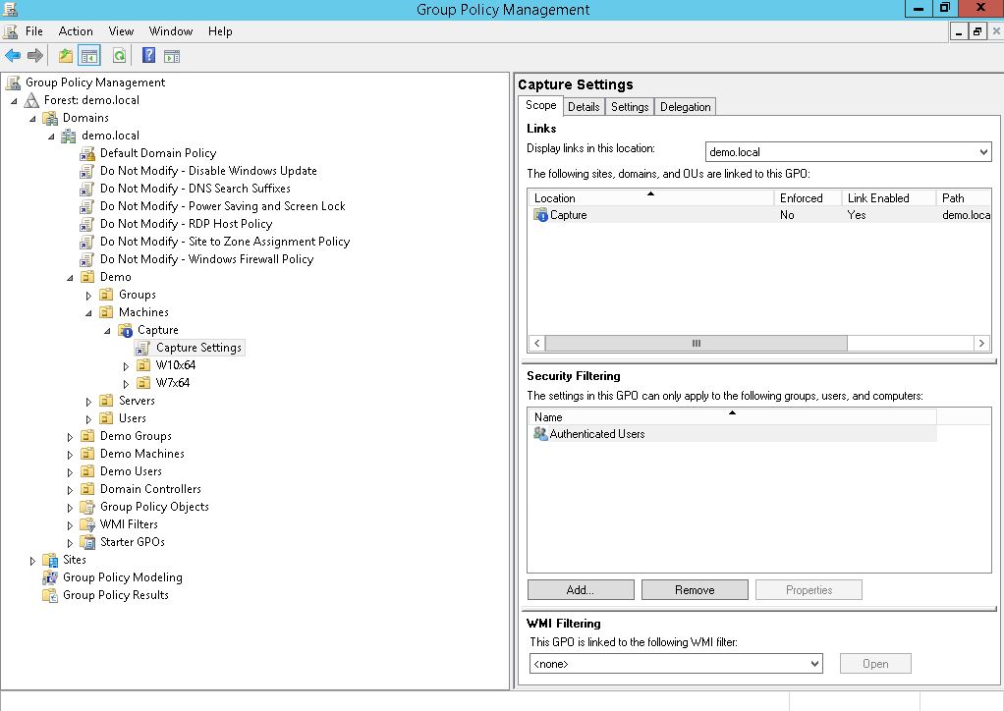Click the Capture Settings GPO link icon
The height and width of the screenshot is (711, 1004).
[x=142, y=348]
